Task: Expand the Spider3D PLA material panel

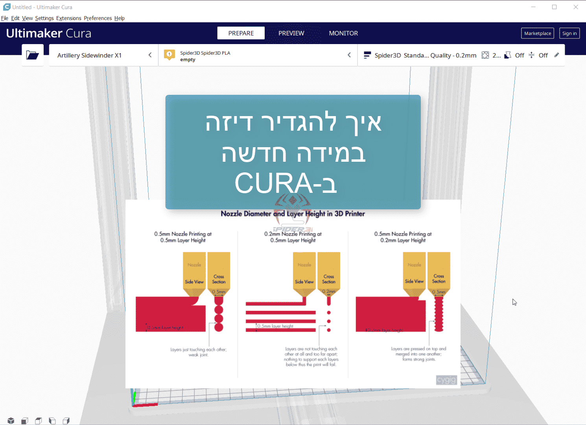Action: [x=258, y=55]
